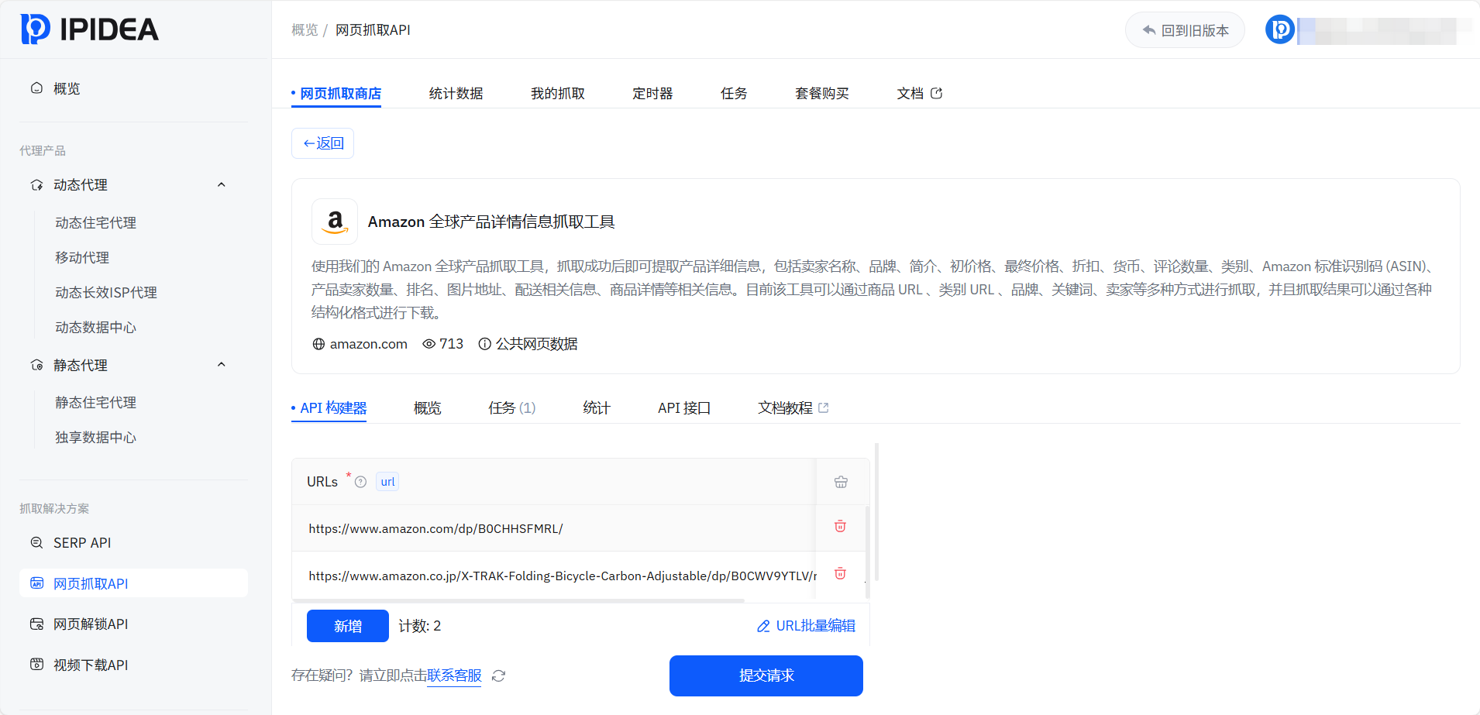This screenshot has width=1480, height=715.
Task: Click the eye views icon beside 713
Action: pos(429,344)
